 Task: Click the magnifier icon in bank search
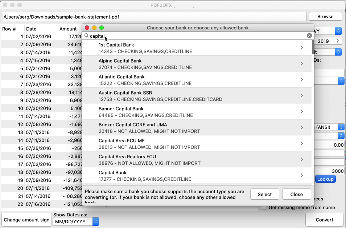pyautogui.click(x=86, y=36)
